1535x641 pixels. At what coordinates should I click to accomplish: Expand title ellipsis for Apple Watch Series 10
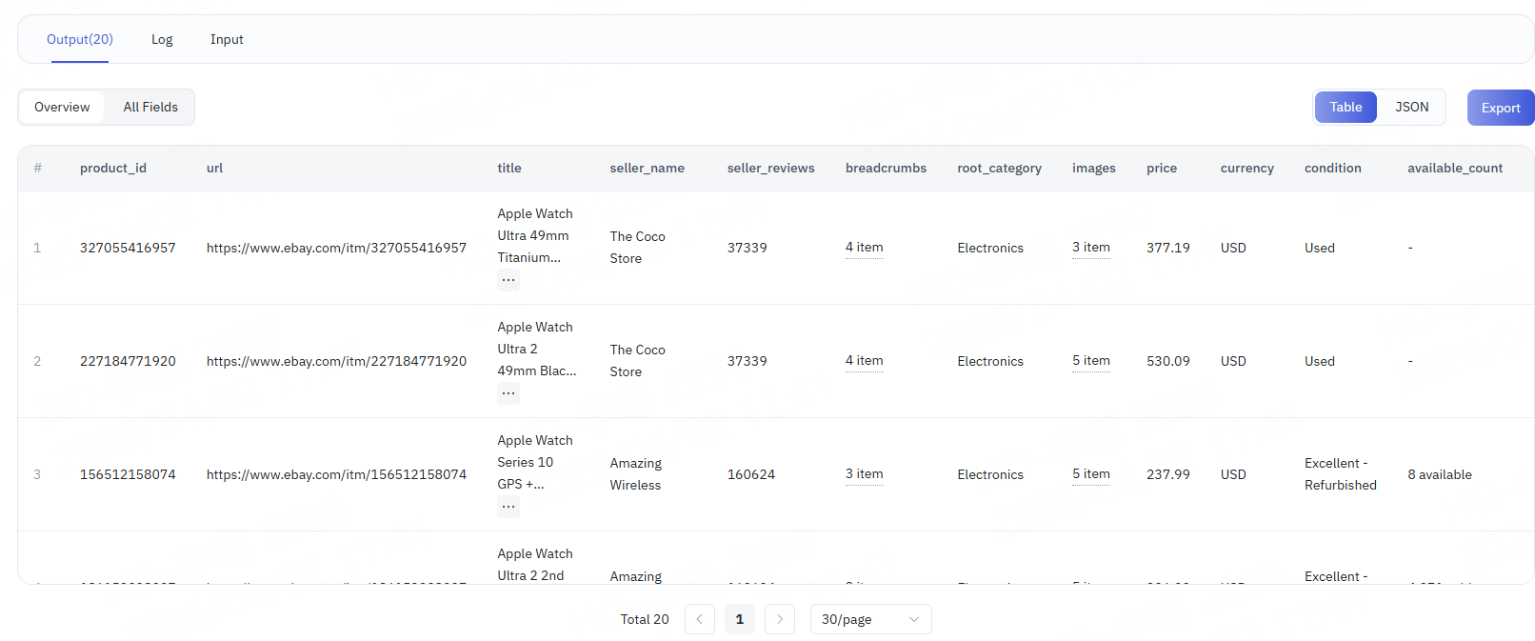508,506
